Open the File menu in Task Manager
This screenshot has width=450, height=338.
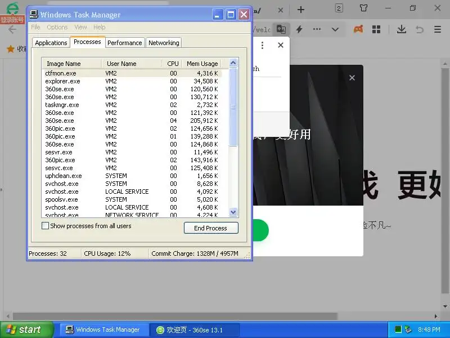(x=35, y=27)
